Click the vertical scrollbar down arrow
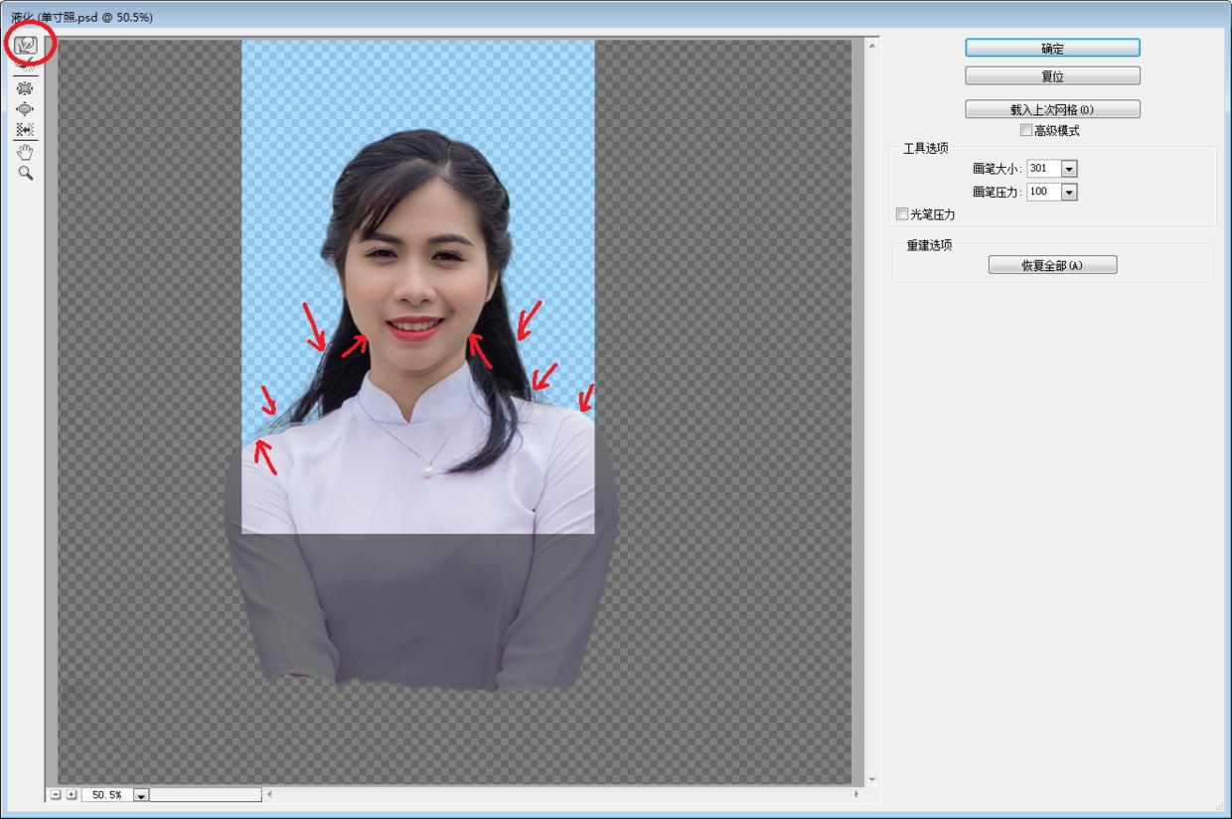This screenshot has width=1232, height=819. pos(872,779)
